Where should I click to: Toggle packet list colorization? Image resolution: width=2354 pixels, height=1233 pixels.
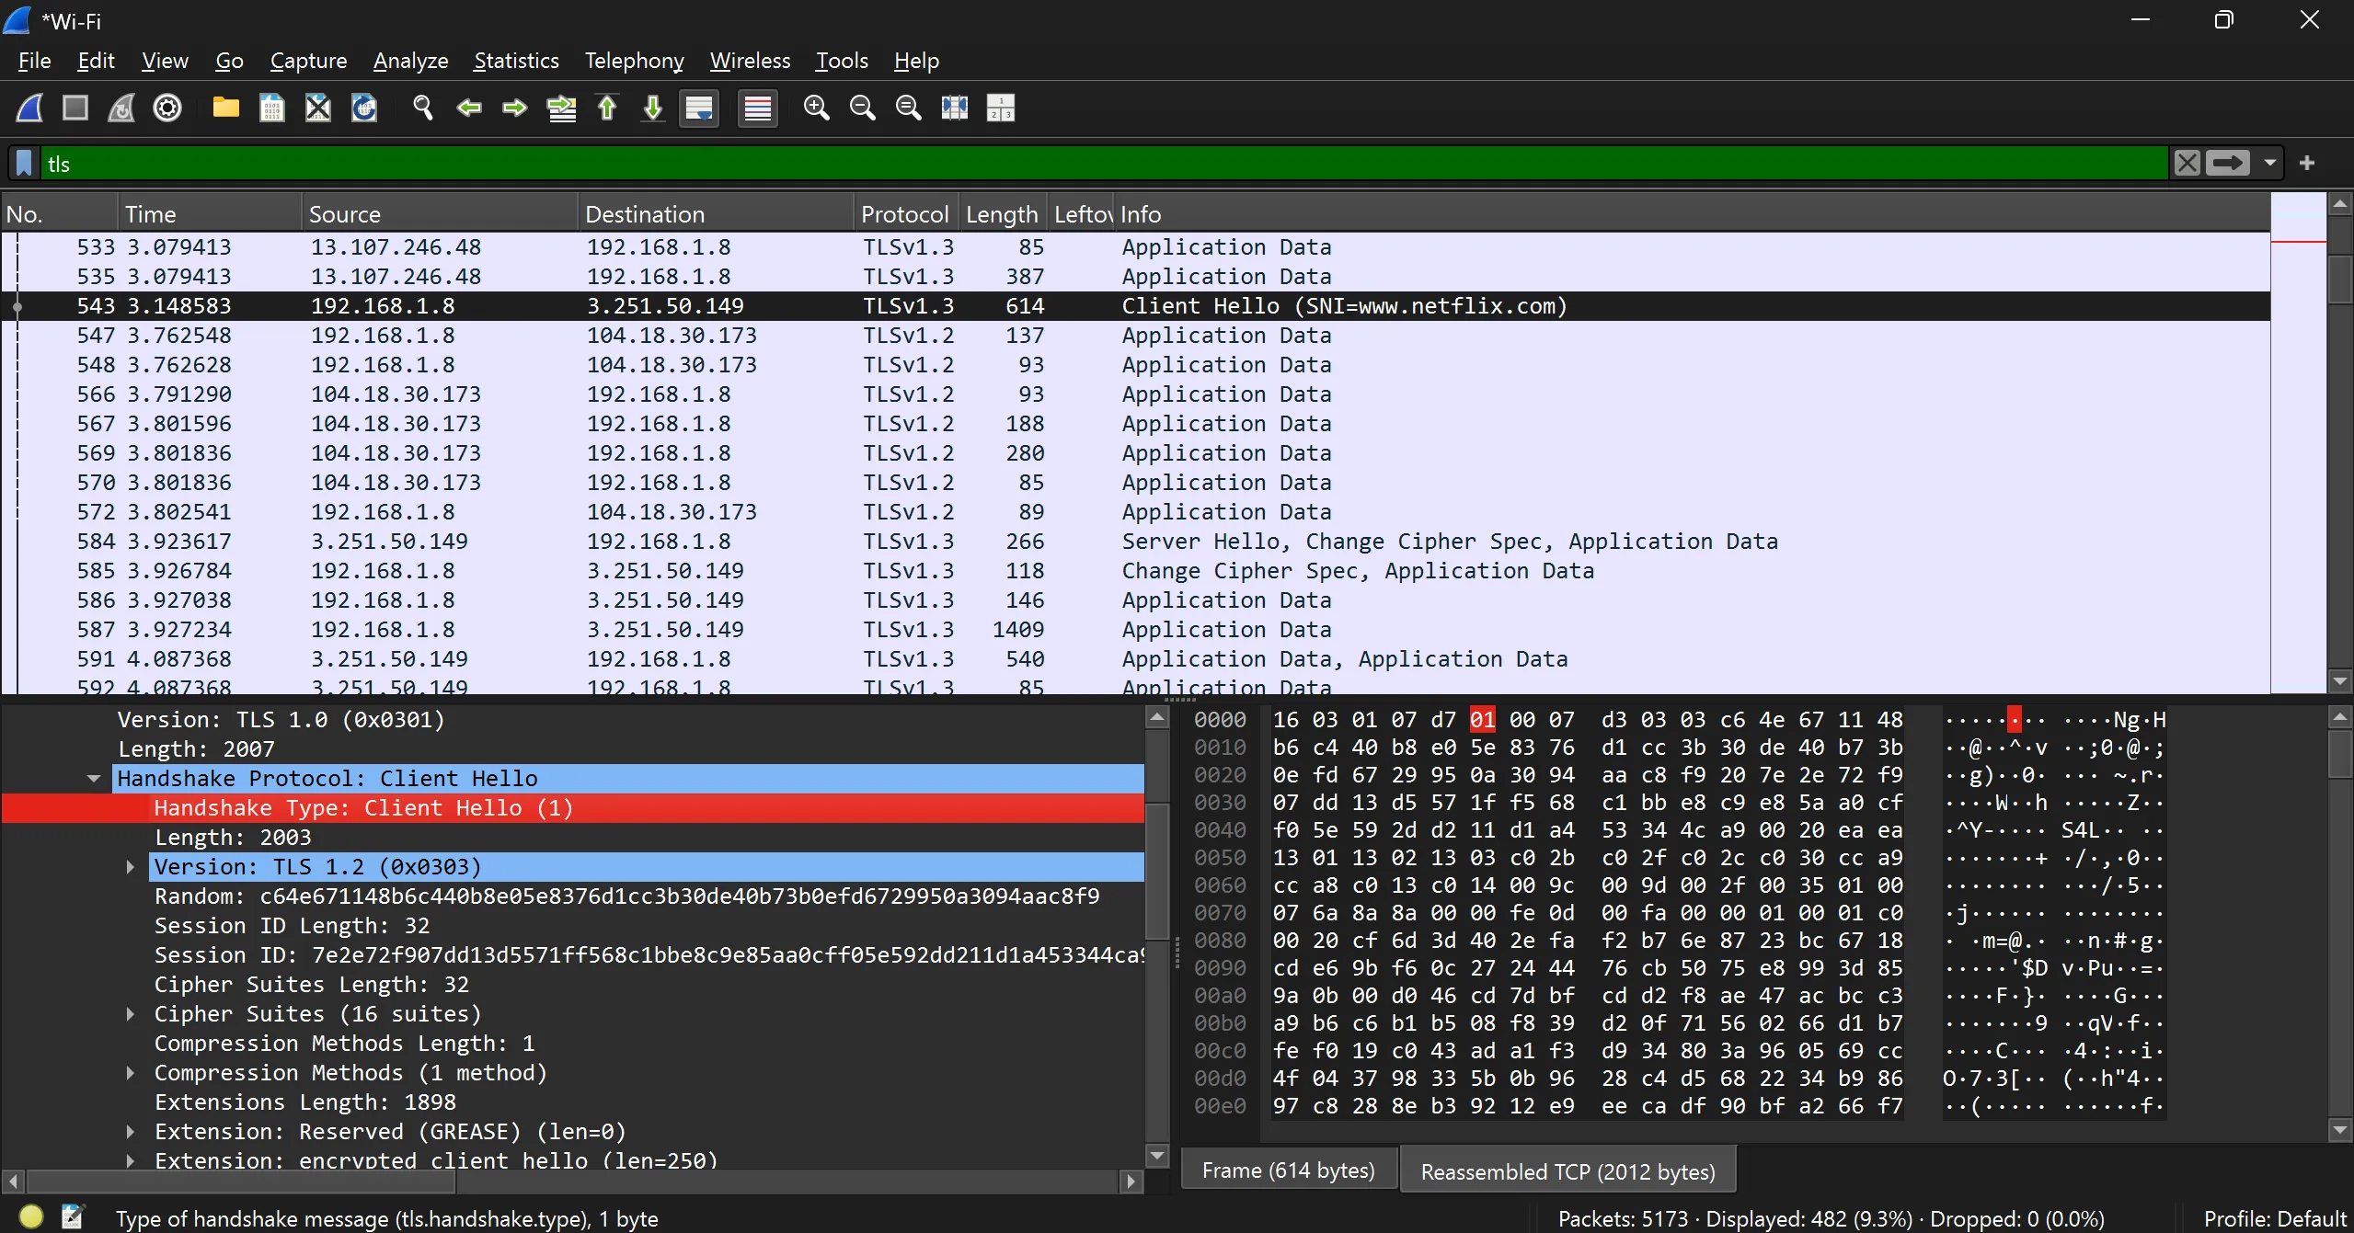(757, 108)
